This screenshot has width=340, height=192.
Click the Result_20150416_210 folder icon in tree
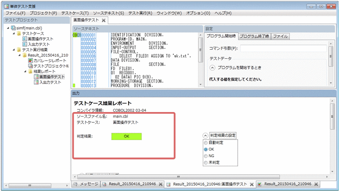(25, 55)
